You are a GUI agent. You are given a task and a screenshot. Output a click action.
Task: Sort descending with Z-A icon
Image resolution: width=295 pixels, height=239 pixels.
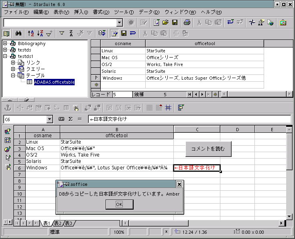tap(40, 33)
